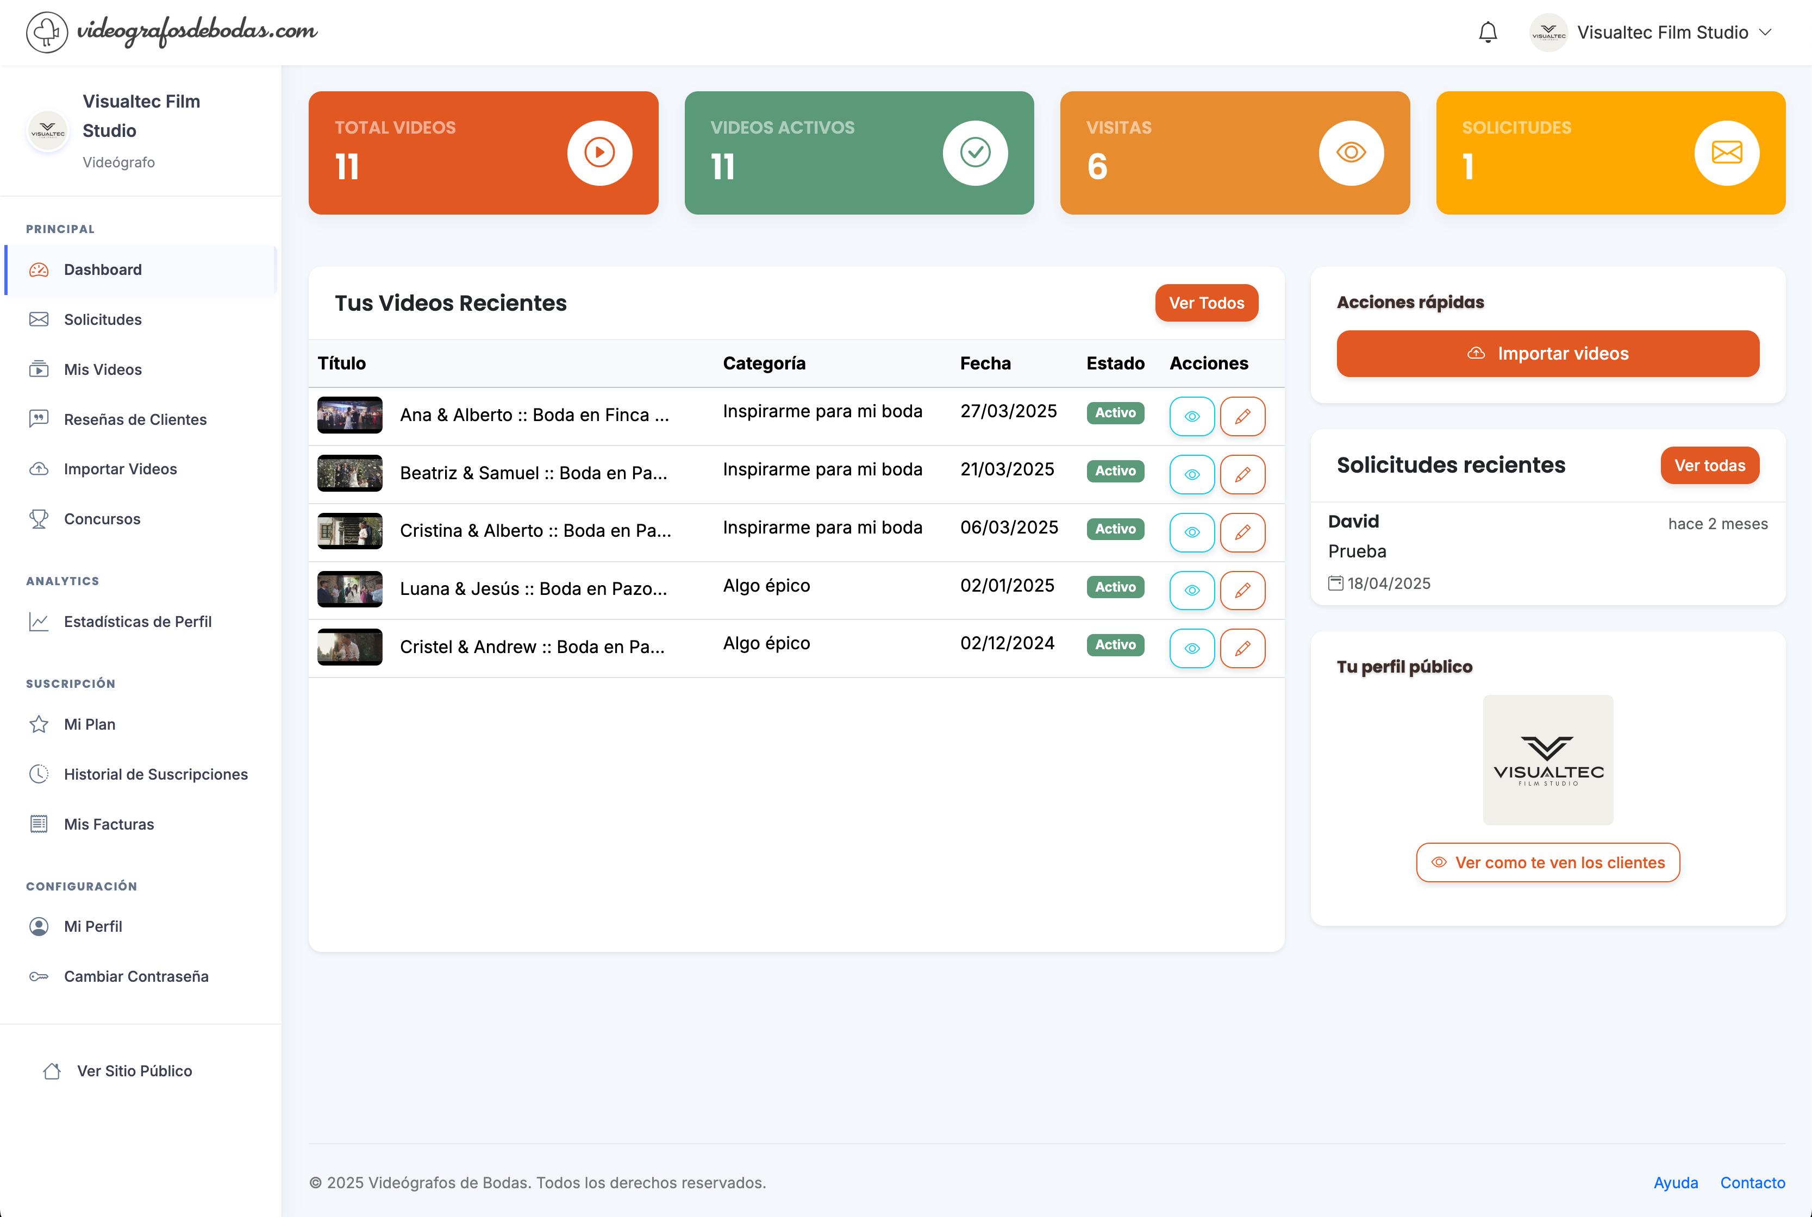Click the Ver Todos button
Screen dimensions: 1812x1217
click(x=1205, y=303)
